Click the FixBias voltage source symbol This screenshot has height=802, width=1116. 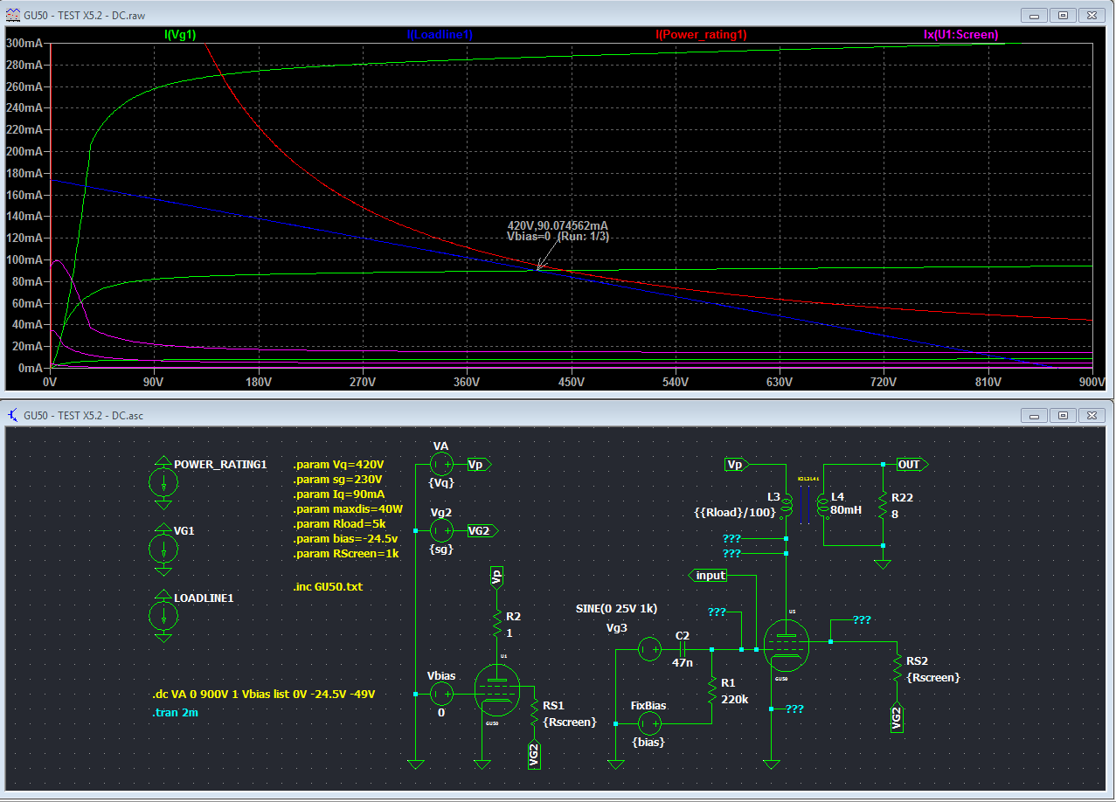(x=648, y=723)
